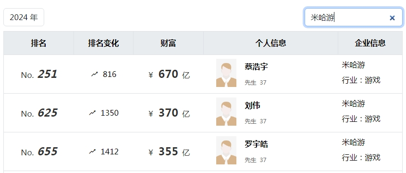Open the name link 蔡浩宇
This screenshot has height=173, width=406.
256,67
